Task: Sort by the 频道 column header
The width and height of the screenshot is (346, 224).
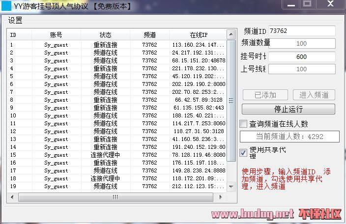Action: point(149,35)
